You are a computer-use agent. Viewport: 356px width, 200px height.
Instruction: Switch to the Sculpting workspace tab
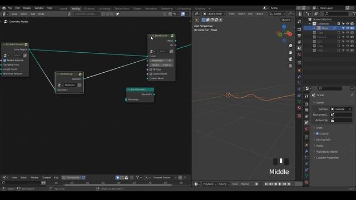coord(89,9)
